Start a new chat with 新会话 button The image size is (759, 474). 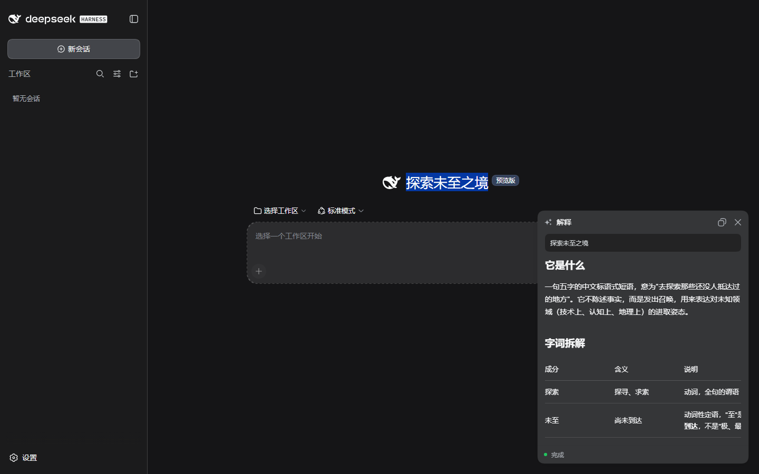point(74,49)
